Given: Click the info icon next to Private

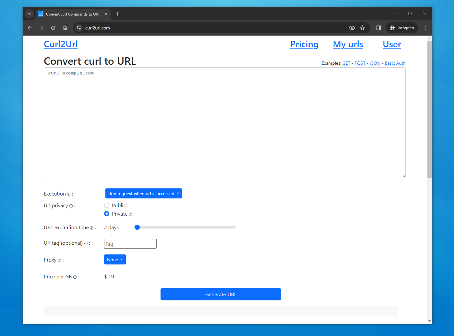Looking at the screenshot, I should [130, 214].
